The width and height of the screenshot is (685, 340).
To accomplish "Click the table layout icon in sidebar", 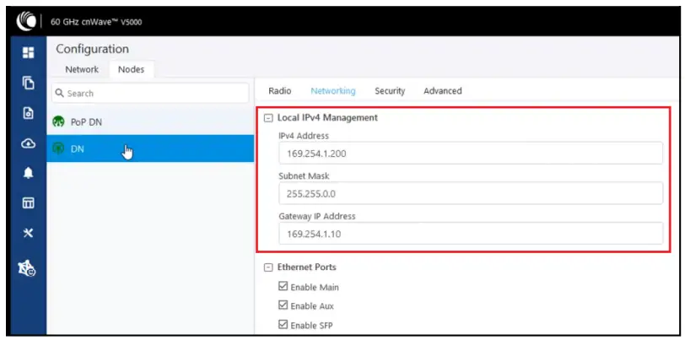I will [x=28, y=202].
